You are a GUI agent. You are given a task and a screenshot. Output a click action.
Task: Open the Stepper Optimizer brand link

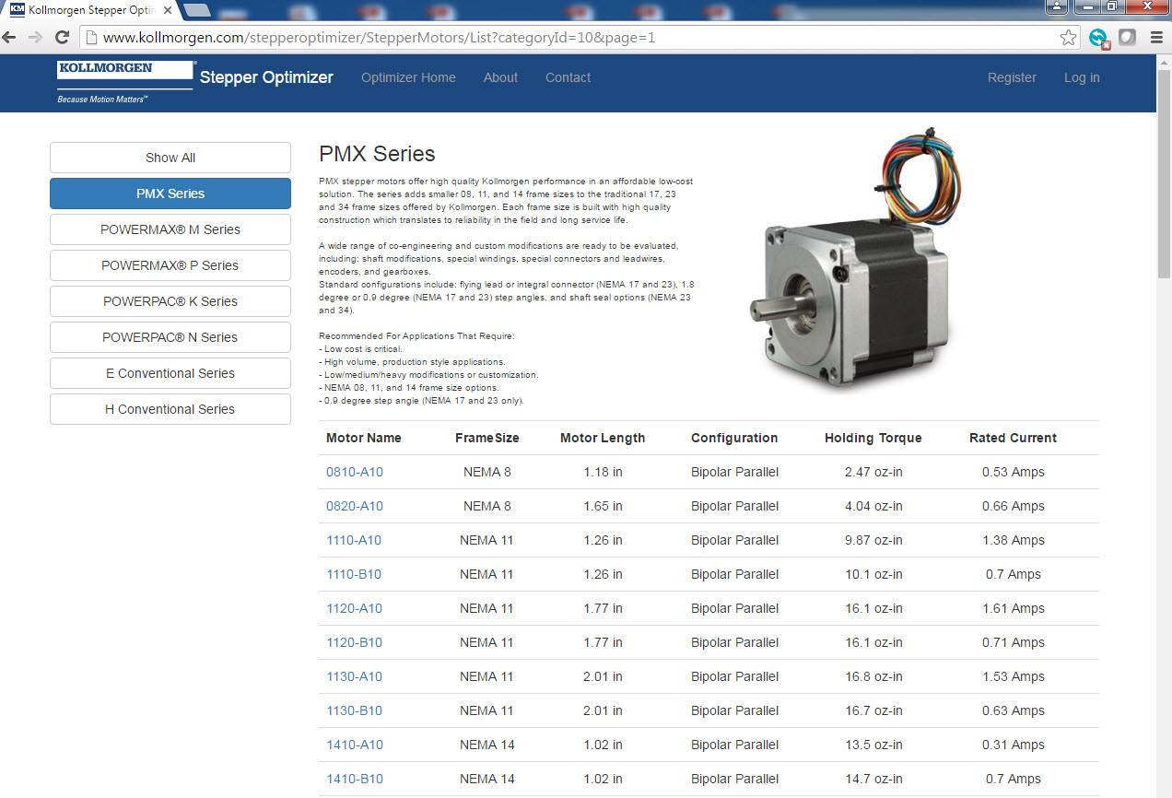266,77
